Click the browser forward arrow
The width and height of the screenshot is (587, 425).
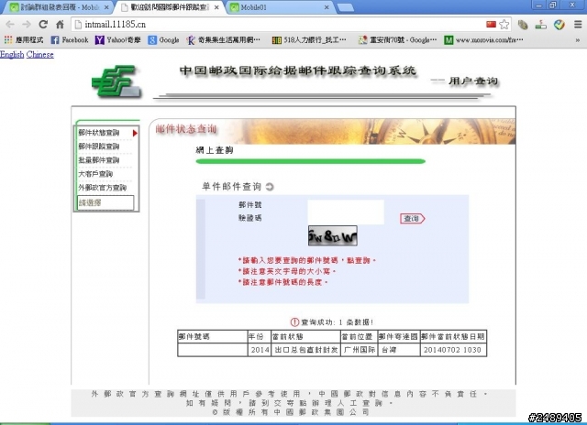pos(27,25)
